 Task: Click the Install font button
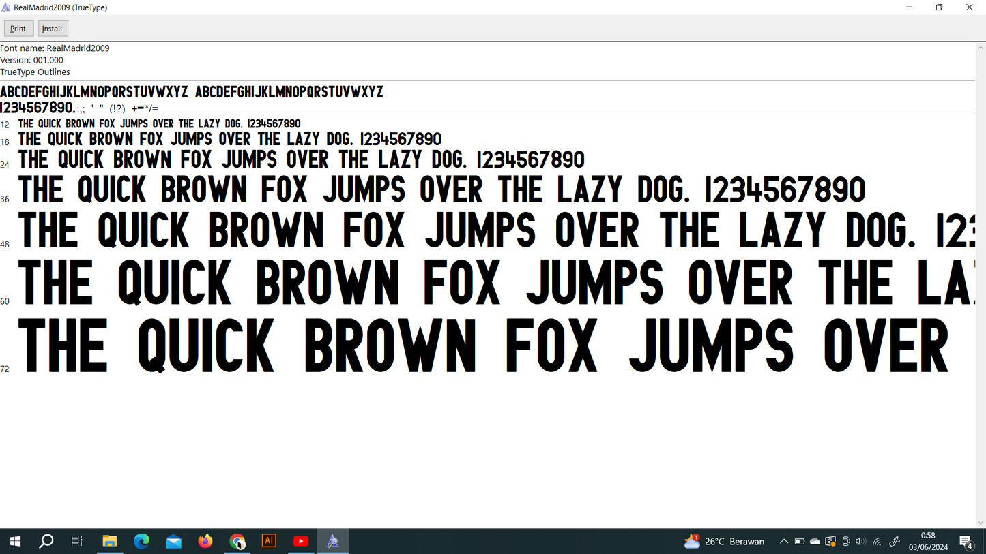click(53, 29)
